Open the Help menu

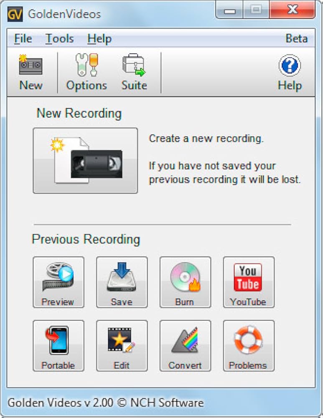99,38
